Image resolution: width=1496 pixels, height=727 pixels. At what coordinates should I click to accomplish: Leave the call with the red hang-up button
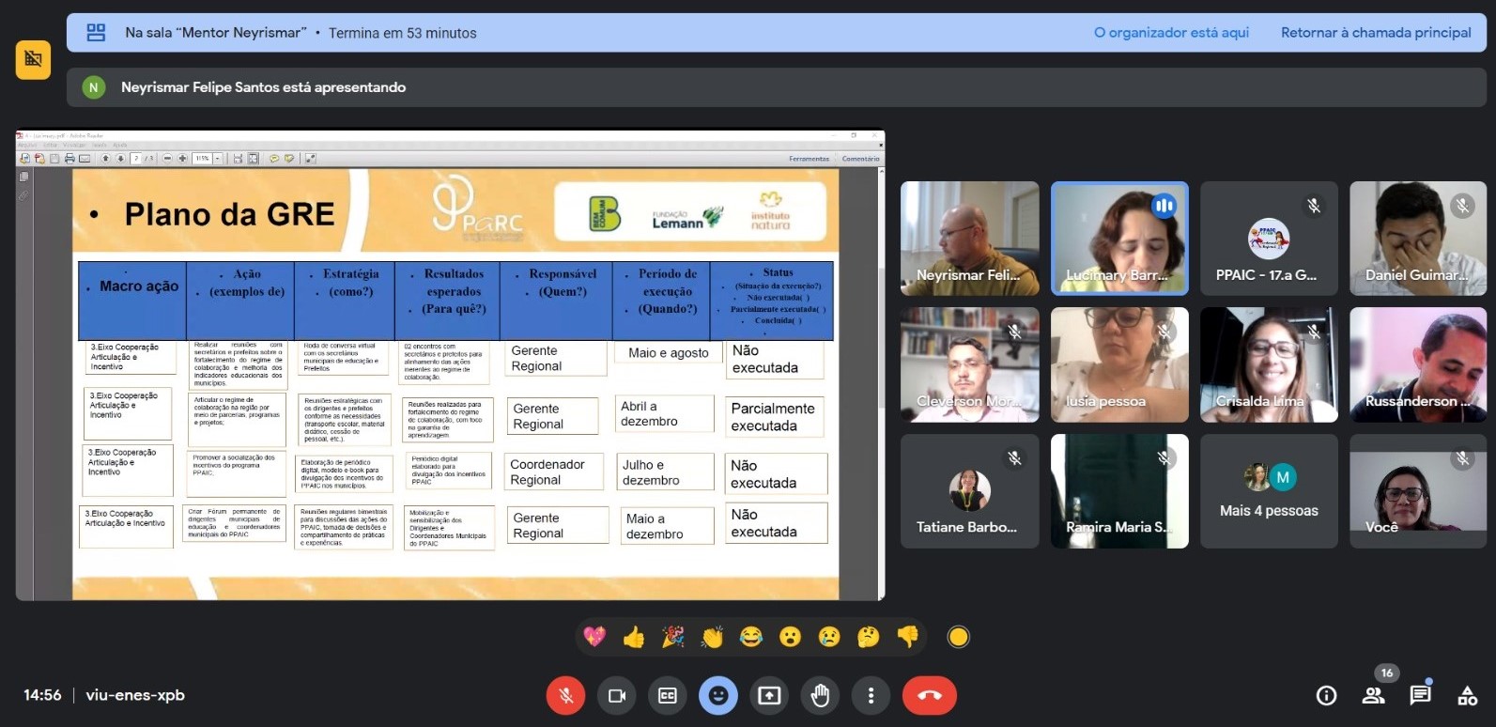pyautogui.click(x=929, y=695)
